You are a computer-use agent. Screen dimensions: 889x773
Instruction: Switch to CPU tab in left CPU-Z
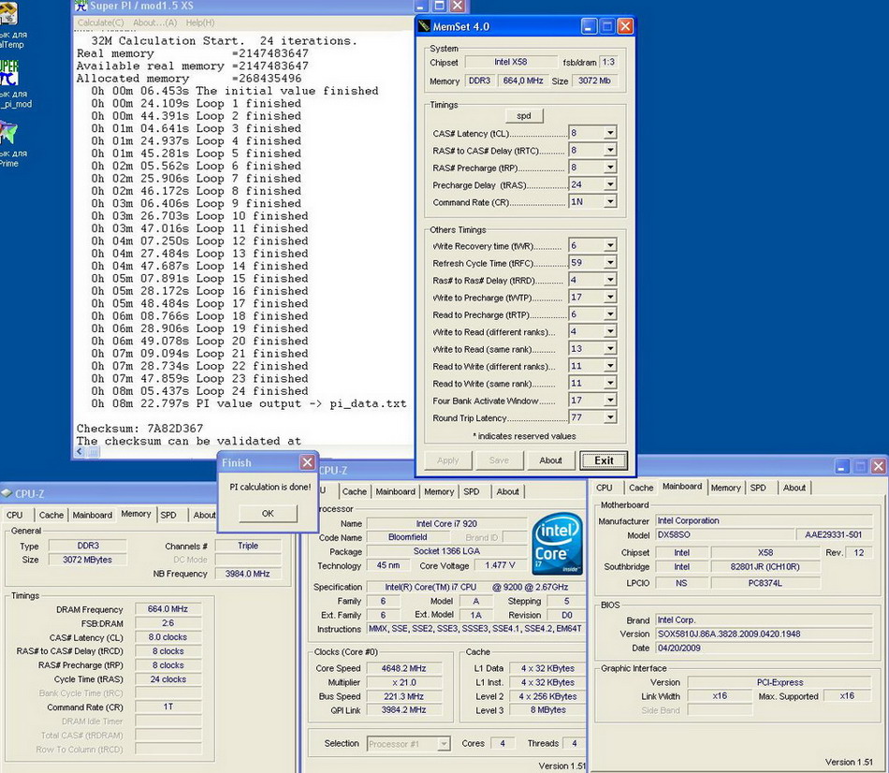coord(15,515)
